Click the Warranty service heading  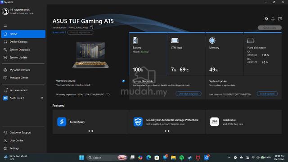point(66,81)
